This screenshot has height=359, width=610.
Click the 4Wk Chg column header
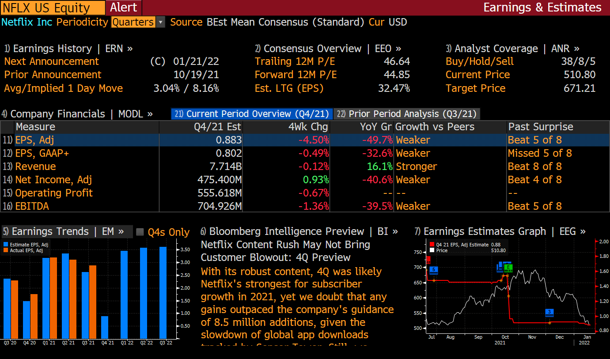(286, 127)
